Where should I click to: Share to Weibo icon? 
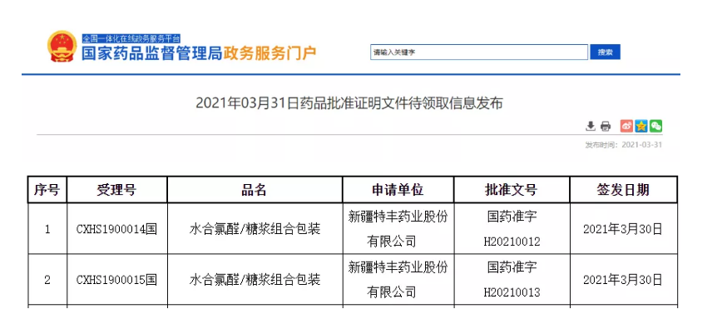(x=626, y=126)
